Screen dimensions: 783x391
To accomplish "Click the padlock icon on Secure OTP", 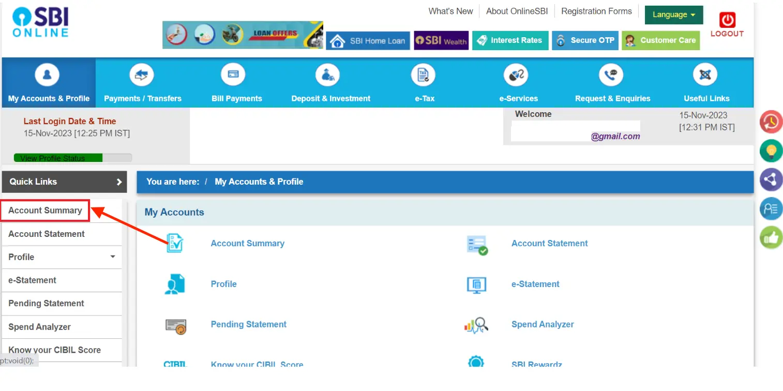I will [561, 40].
